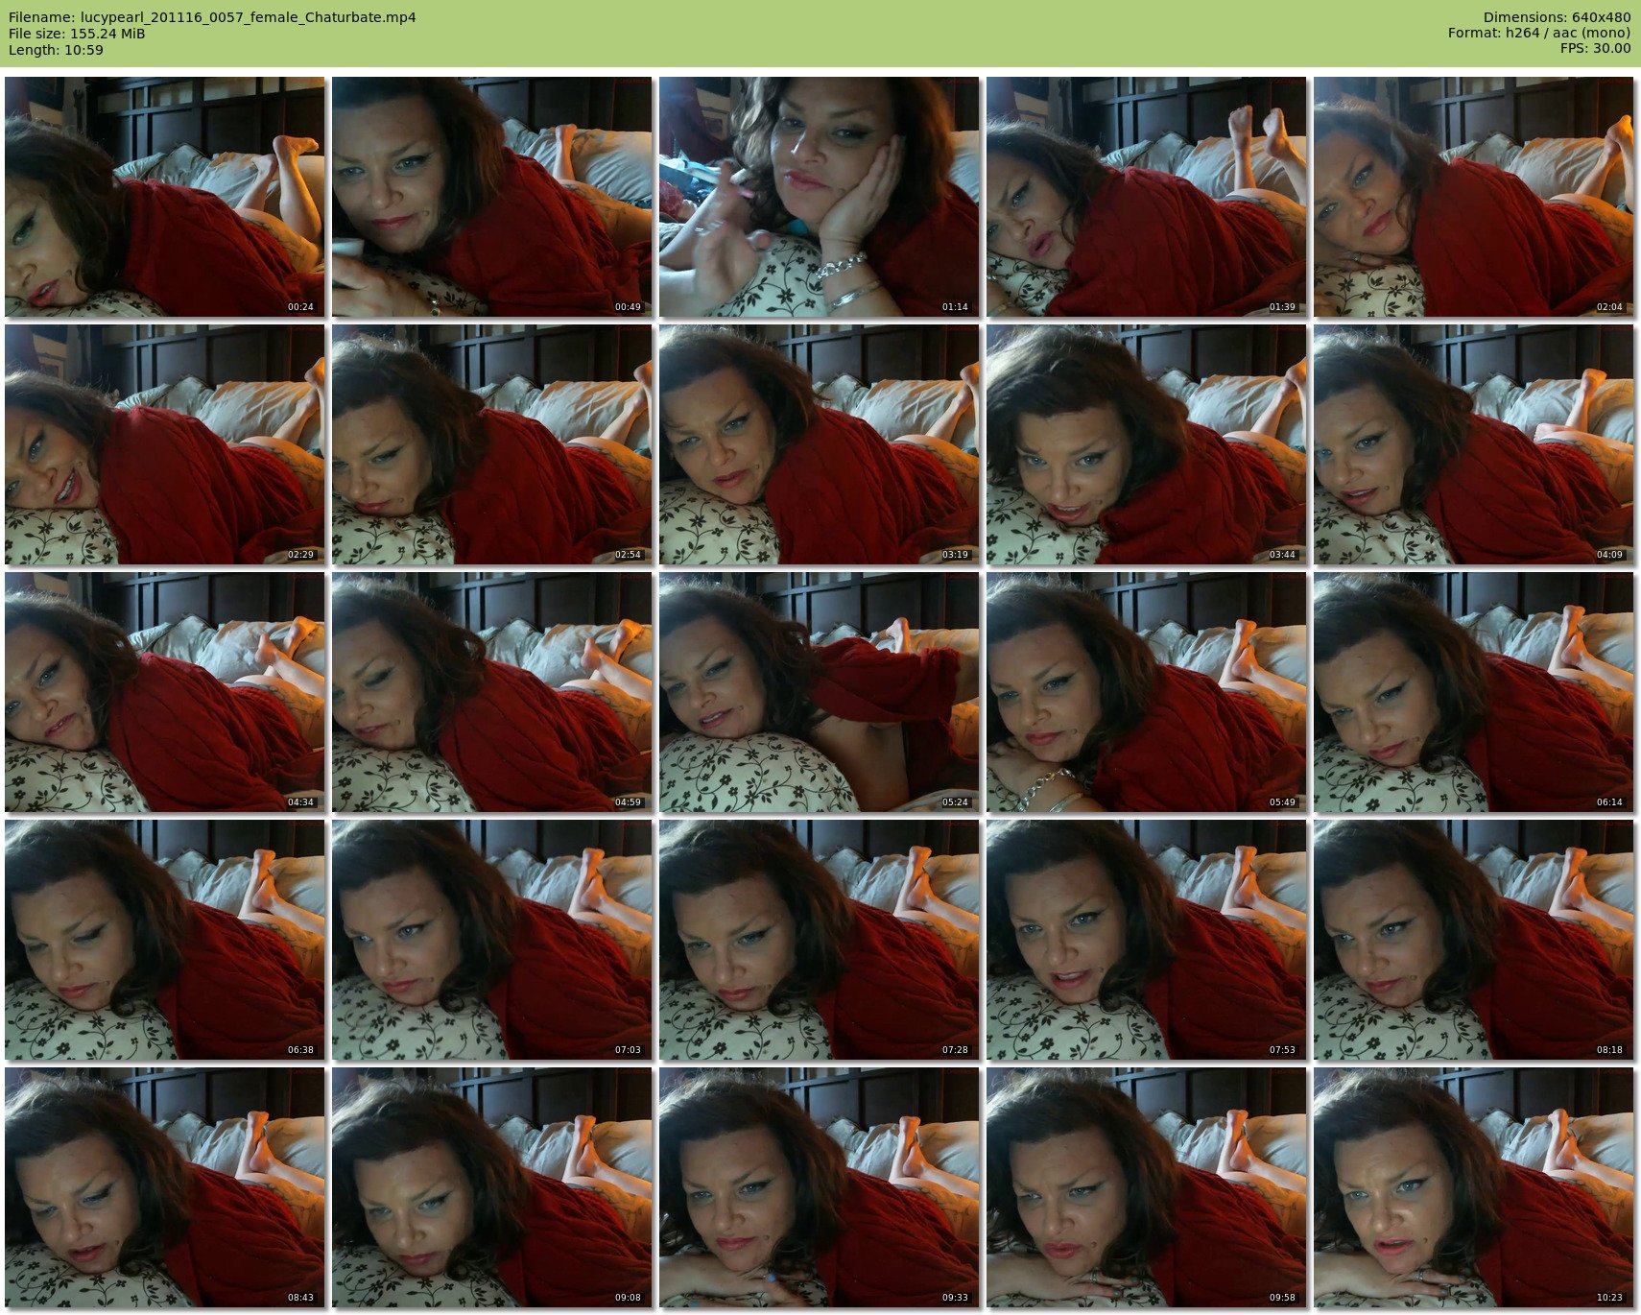Select the 'File size: 155.24 MiB' text
This screenshot has height=1315, width=1641.
(x=77, y=34)
